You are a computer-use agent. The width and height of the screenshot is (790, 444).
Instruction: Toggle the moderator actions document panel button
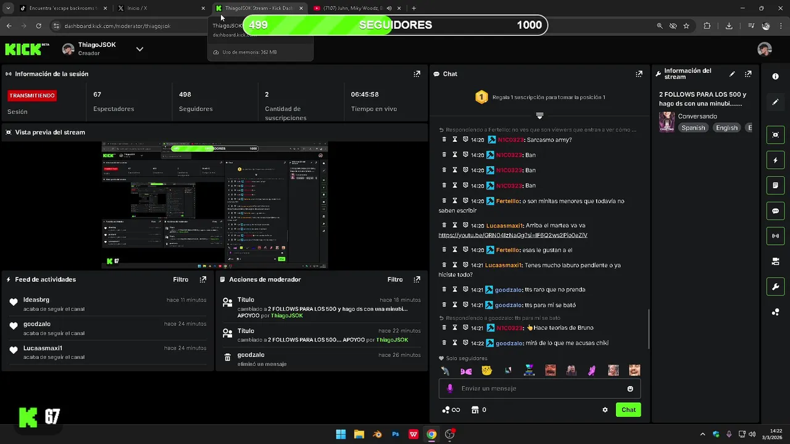pos(775,186)
